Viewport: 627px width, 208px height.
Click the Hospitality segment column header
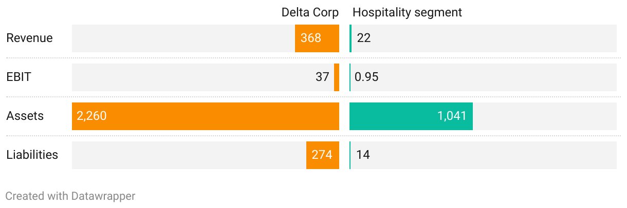coord(407,12)
